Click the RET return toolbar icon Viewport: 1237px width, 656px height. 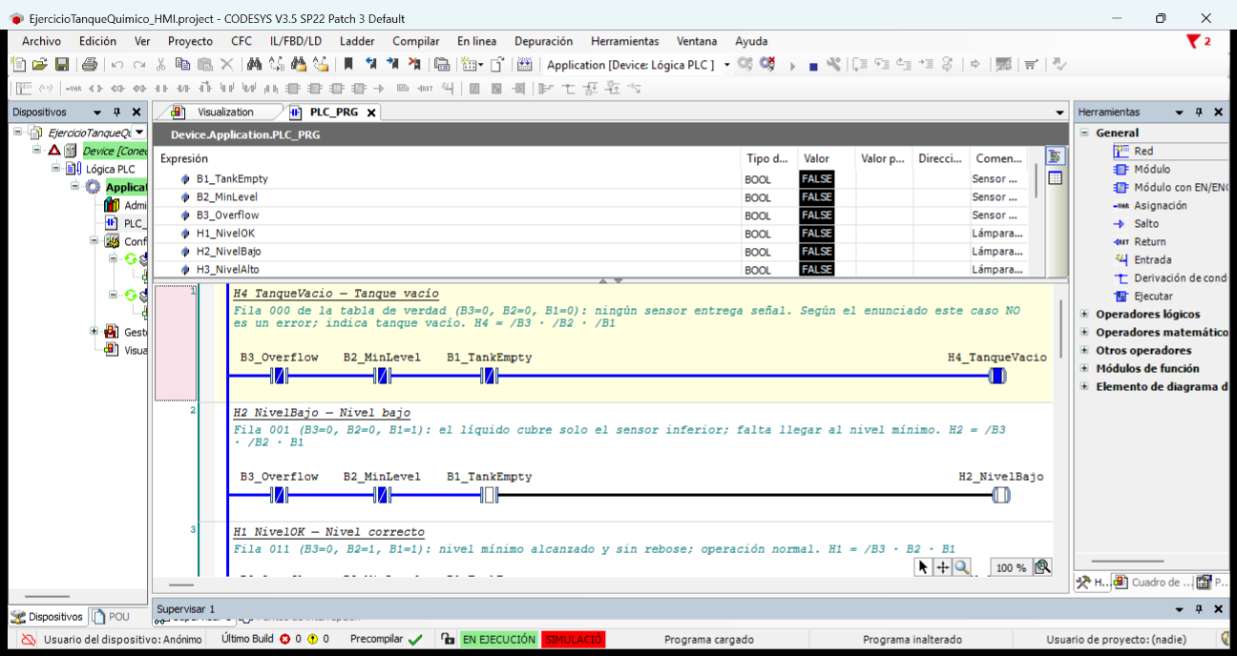click(x=424, y=88)
